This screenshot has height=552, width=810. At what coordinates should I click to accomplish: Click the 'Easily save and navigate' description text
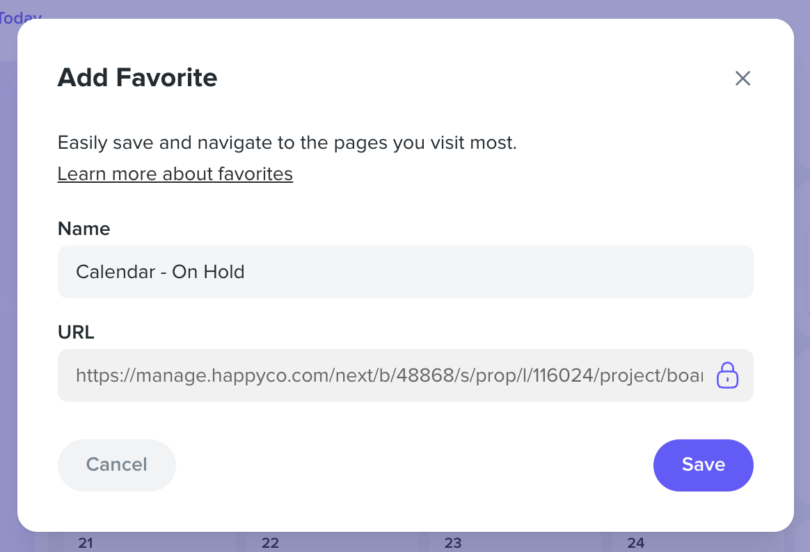pyautogui.click(x=287, y=143)
